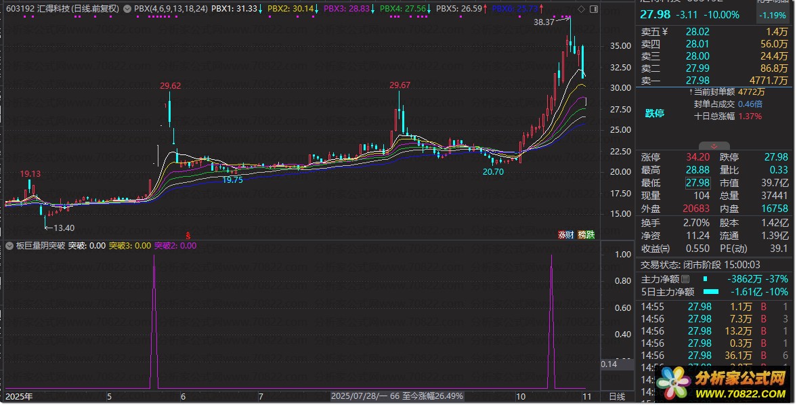Click the PBX6: 25.73 value
The image size is (797, 405).
(x=515, y=9)
